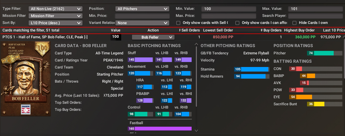345x136 pixels.
Task: Click the black 100 value box in the row
Action: pyautogui.click(x=116, y=37)
